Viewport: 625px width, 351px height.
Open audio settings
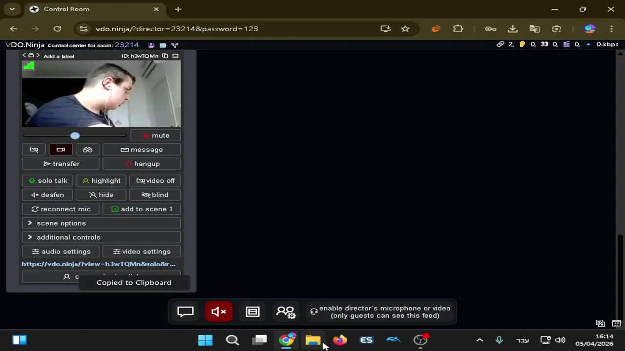pos(61,252)
